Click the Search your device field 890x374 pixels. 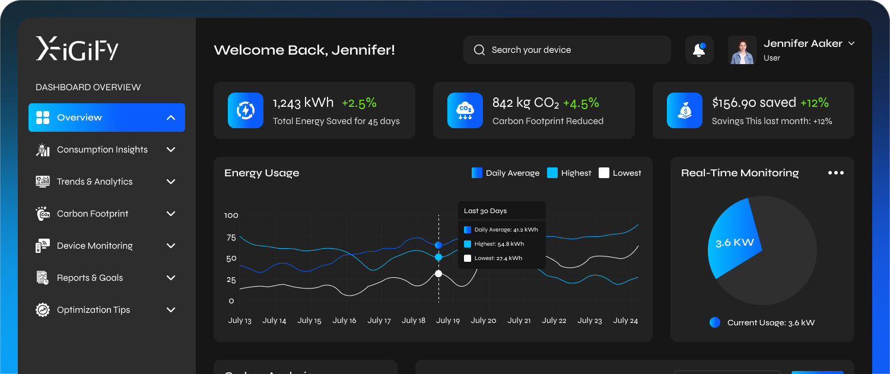(x=567, y=50)
